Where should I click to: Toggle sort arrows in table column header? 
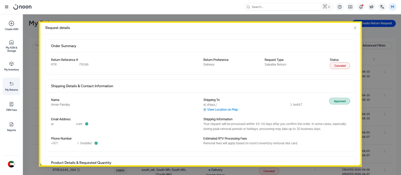point(374,59)
